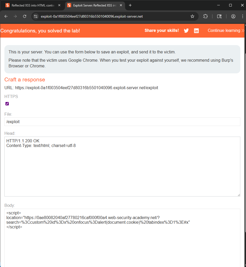
Task: Click the File: label
Action: (x=8, y=114)
